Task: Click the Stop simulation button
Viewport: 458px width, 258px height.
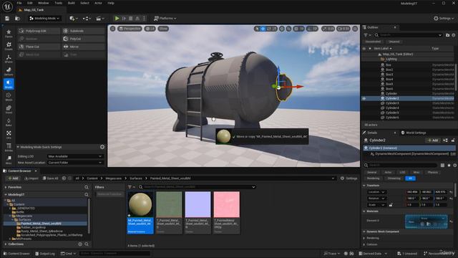Action: click(130, 19)
